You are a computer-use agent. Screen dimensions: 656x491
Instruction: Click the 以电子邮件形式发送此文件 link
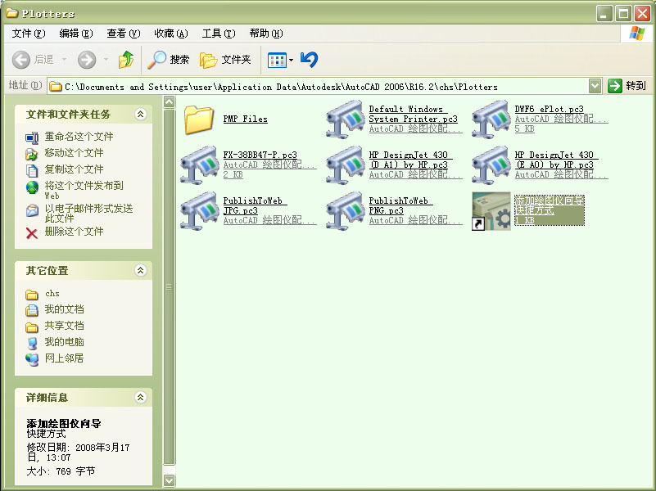click(88, 213)
